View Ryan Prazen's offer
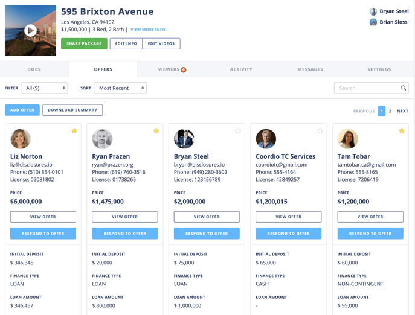Image resolution: width=415 pixels, height=315 pixels. (125, 217)
